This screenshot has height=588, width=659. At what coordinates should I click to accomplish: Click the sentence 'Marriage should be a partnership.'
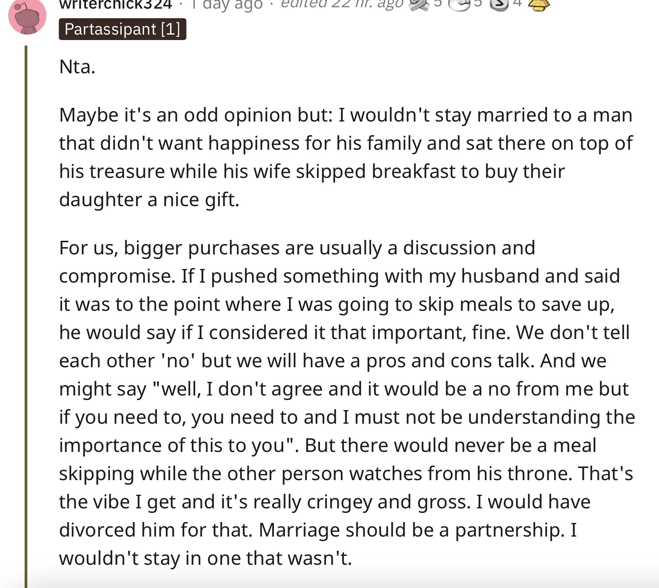pos(412,530)
